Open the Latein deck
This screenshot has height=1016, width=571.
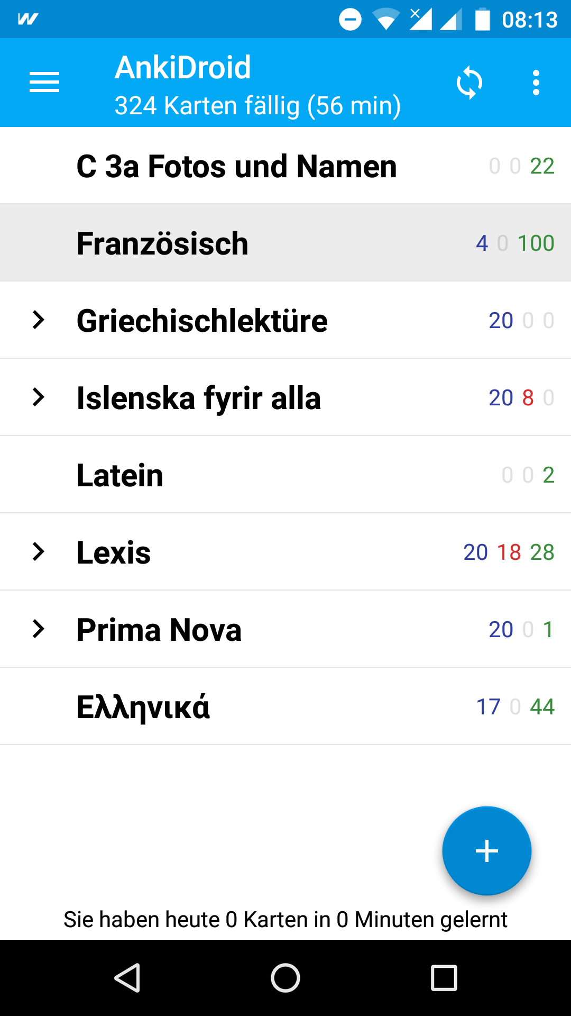pyautogui.click(x=120, y=475)
